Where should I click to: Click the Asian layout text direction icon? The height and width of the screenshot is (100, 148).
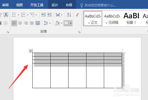coord(58,15)
